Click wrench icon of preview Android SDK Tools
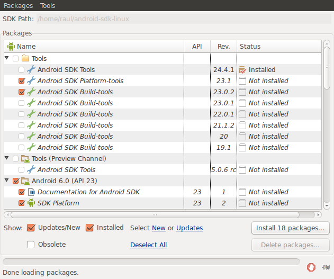 coord(31,169)
